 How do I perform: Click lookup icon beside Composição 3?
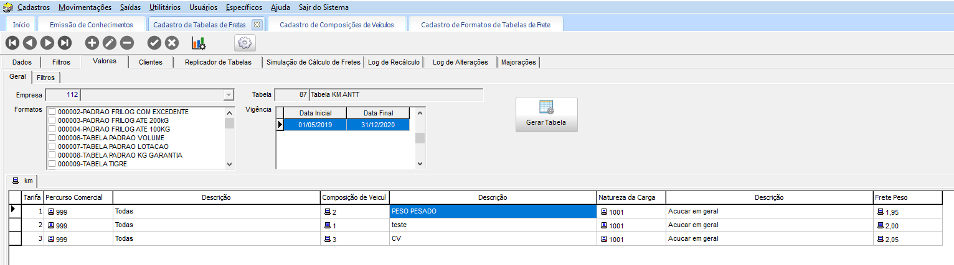[328, 239]
